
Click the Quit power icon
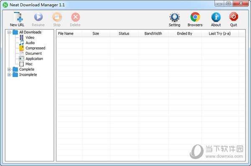233,17
